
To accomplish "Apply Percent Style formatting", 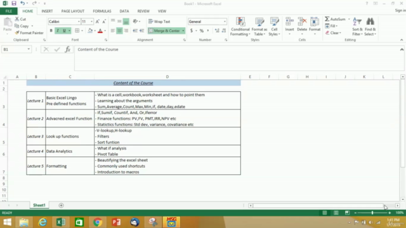I will 202,30.
